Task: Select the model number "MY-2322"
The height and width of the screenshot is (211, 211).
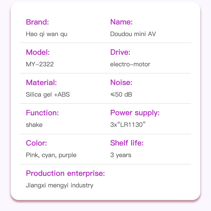Action: point(40,64)
